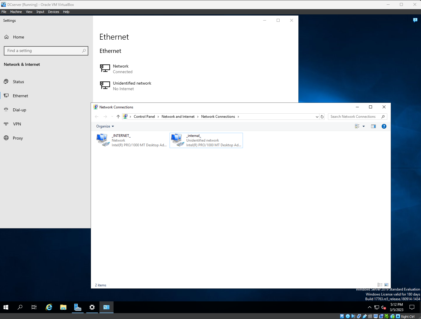Screen dimensions: 421x319
Task: Click the Unidentified network icon in Ethernet settings
Action: (105, 85)
